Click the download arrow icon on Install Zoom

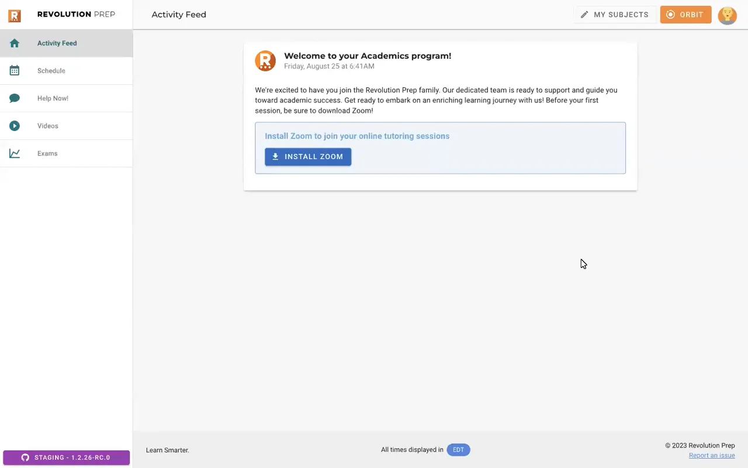coord(275,157)
